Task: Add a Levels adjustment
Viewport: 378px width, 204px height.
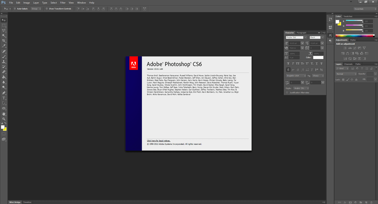Action: point(350,48)
